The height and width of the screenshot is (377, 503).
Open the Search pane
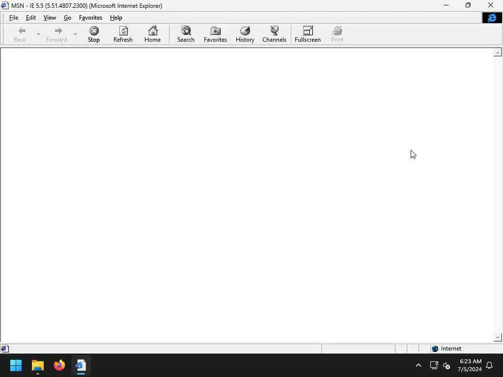tap(186, 34)
